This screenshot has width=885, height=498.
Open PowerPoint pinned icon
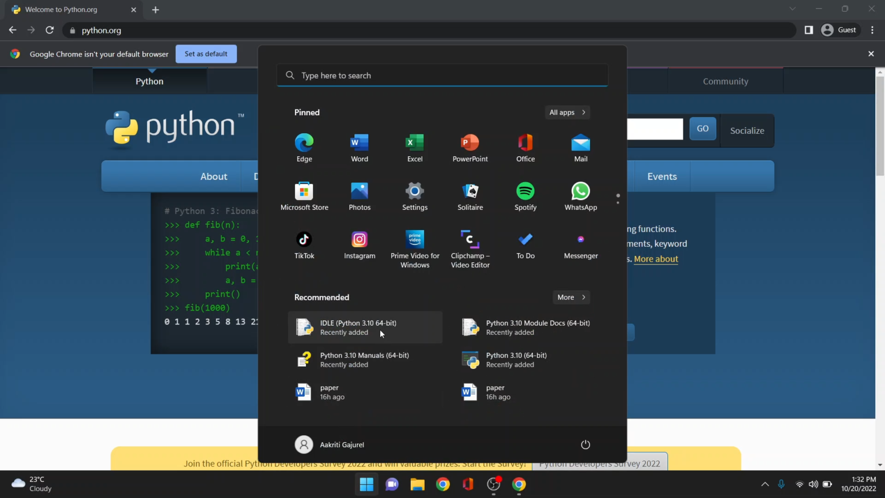coord(470,148)
